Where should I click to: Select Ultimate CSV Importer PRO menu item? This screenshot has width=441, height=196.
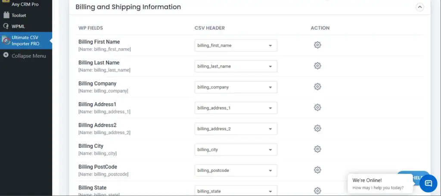(x=26, y=41)
